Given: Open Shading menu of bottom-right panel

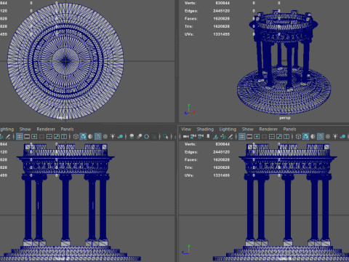Looking at the screenshot, I should (x=205, y=129).
